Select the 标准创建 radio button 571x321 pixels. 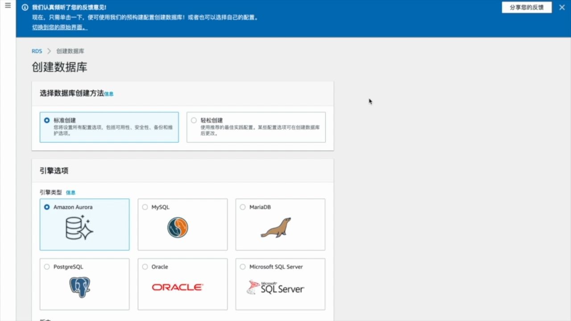point(46,120)
